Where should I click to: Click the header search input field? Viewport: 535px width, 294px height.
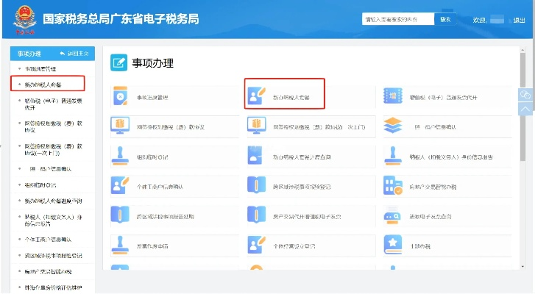[x=398, y=19]
